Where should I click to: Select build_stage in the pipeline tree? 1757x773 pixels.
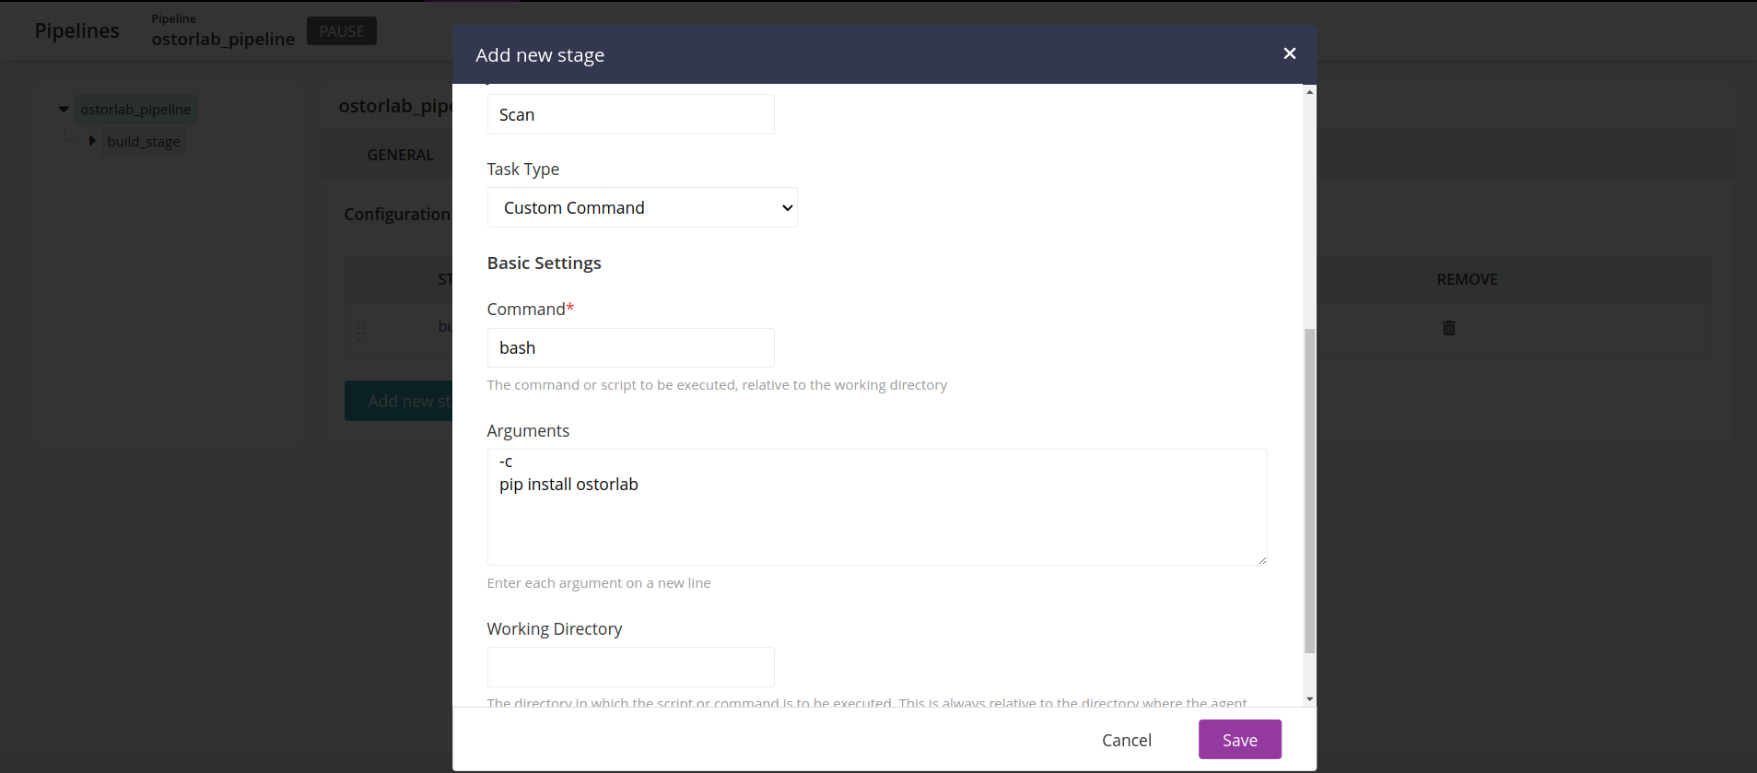[x=144, y=142]
